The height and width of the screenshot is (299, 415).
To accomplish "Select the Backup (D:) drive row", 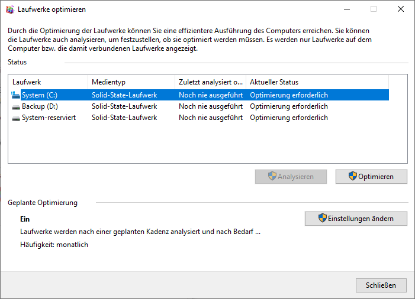I will [200, 106].
